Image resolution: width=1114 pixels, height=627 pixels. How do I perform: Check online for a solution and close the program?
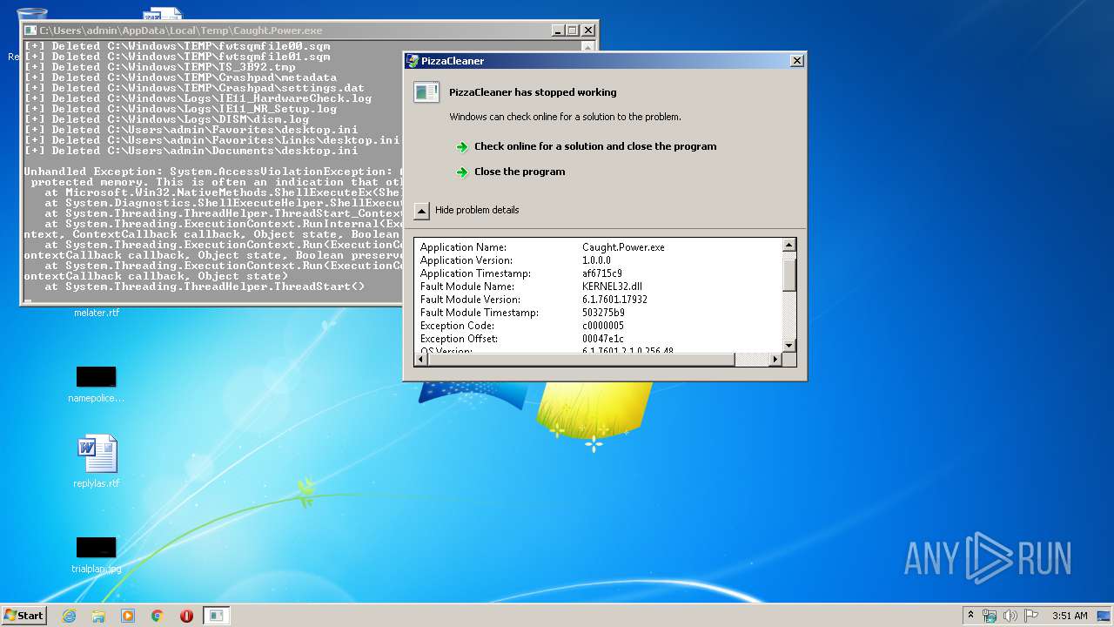(x=595, y=146)
